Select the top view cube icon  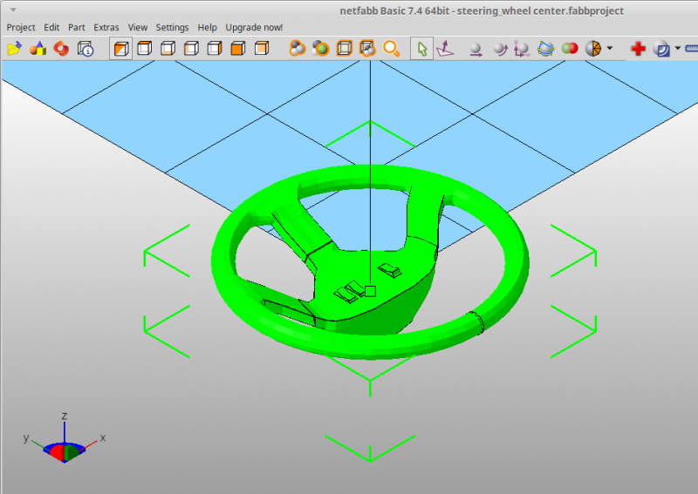[x=145, y=48]
